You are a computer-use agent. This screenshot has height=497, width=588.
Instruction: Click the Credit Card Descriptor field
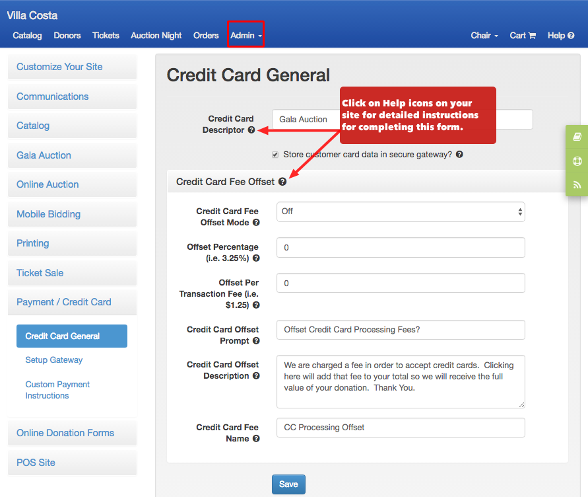pyautogui.click(x=403, y=120)
